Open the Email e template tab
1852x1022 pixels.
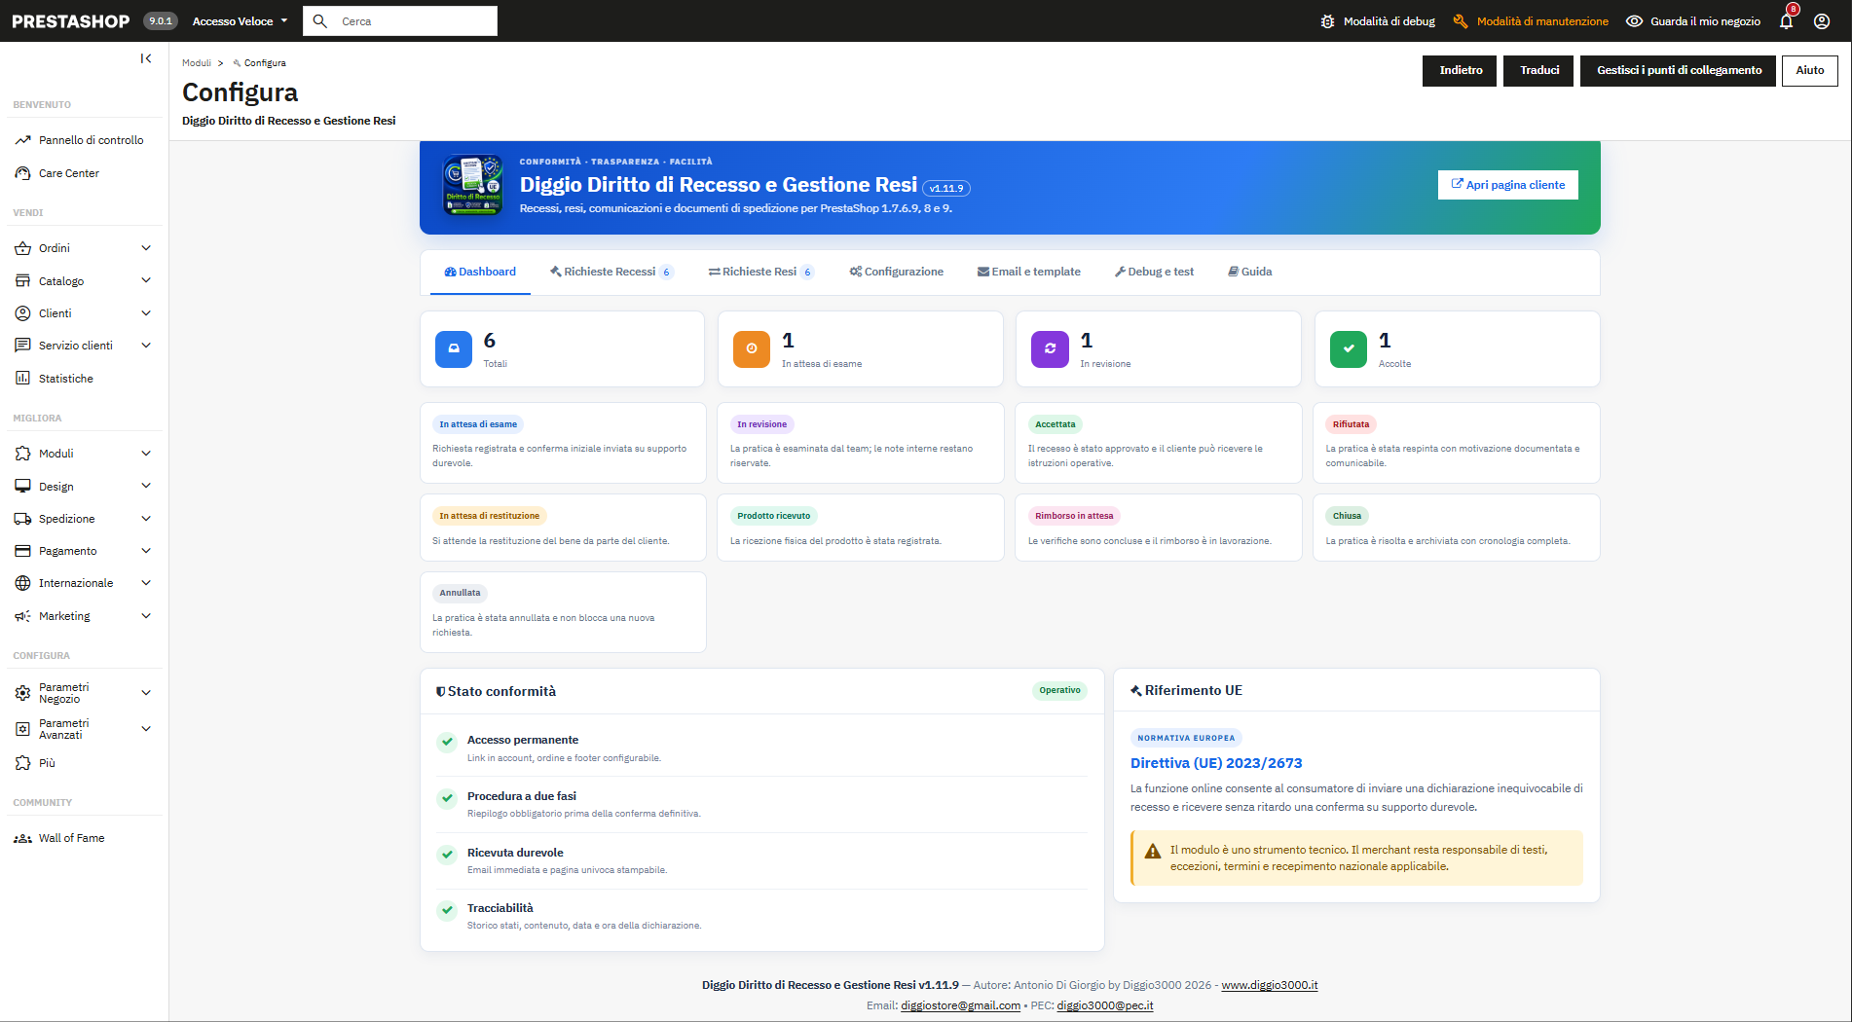[1029, 272]
